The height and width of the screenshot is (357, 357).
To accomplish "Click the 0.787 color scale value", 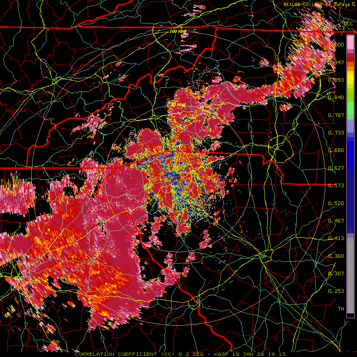I will [x=336, y=115].
